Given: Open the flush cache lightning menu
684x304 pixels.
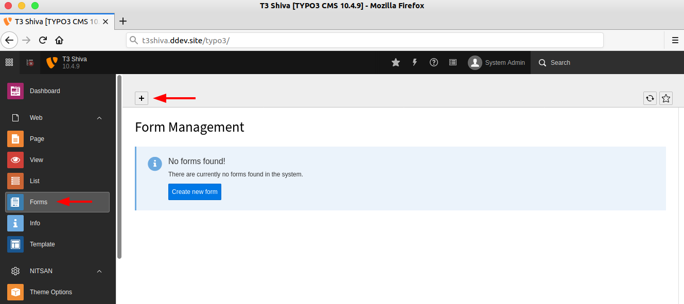Looking at the screenshot, I should [414, 62].
